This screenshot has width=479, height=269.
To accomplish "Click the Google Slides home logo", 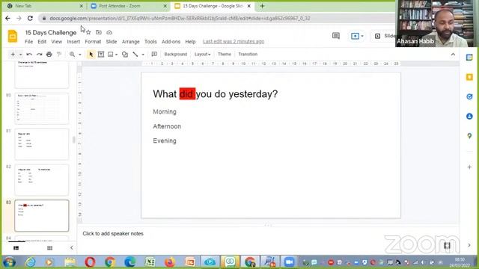I will point(13,37).
